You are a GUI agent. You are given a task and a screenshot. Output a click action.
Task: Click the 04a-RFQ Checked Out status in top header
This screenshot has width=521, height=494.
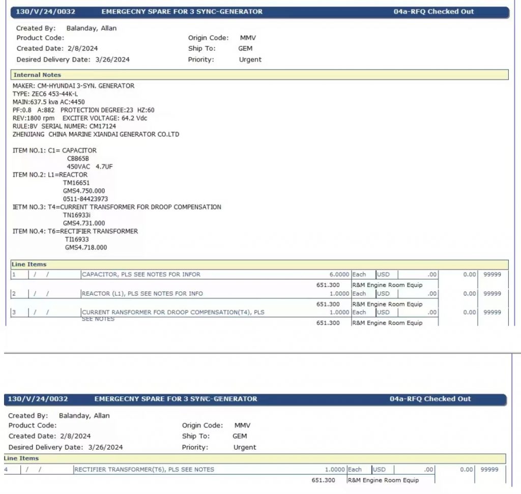[x=433, y=12]
